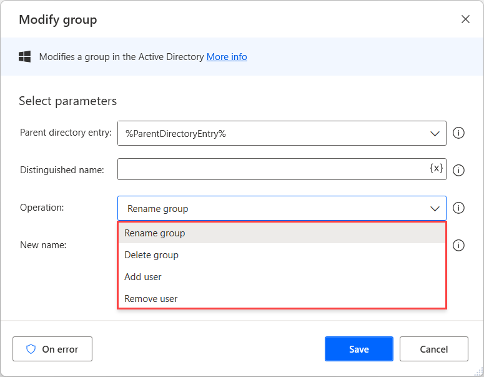Click info icon next to Operation

458,208
